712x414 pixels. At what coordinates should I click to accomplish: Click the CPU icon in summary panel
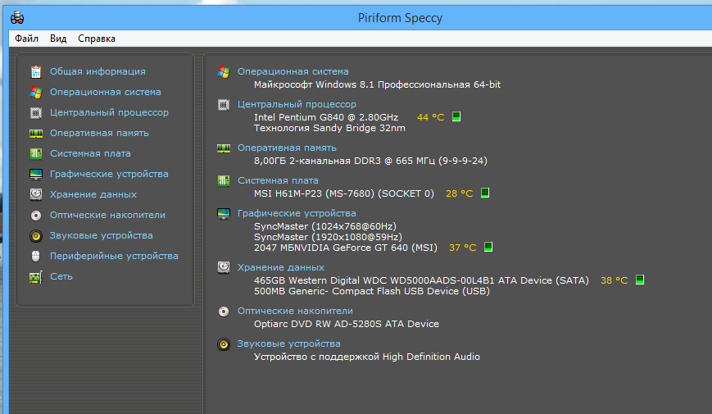point(224,105)
